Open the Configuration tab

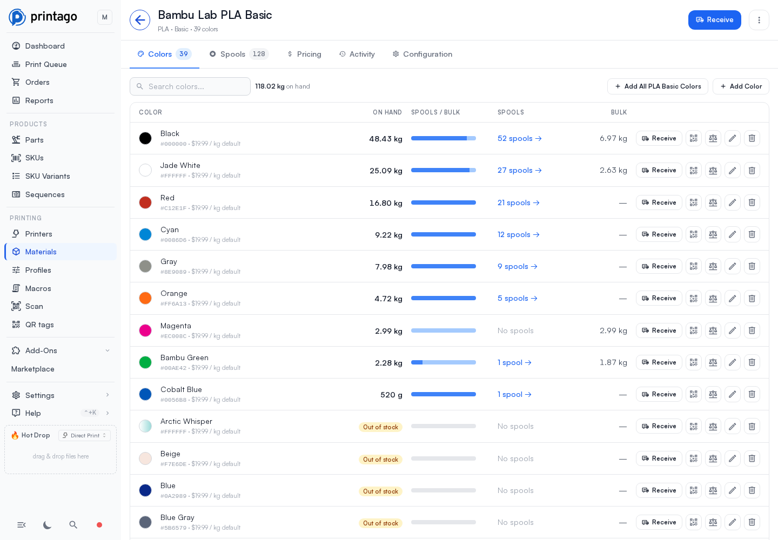click(x=422, y=54)
